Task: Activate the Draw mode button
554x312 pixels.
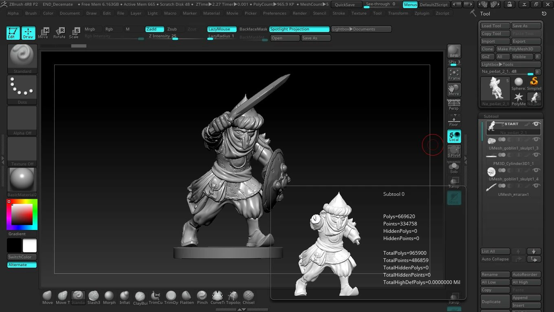Action: point(28,33)
